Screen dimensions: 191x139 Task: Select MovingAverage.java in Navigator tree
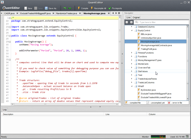click(x=156, y=42)
